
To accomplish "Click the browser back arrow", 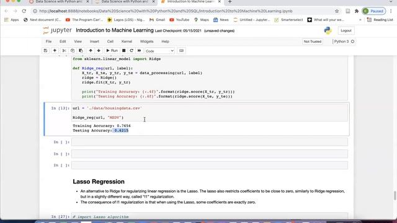I will click(6, 11).
